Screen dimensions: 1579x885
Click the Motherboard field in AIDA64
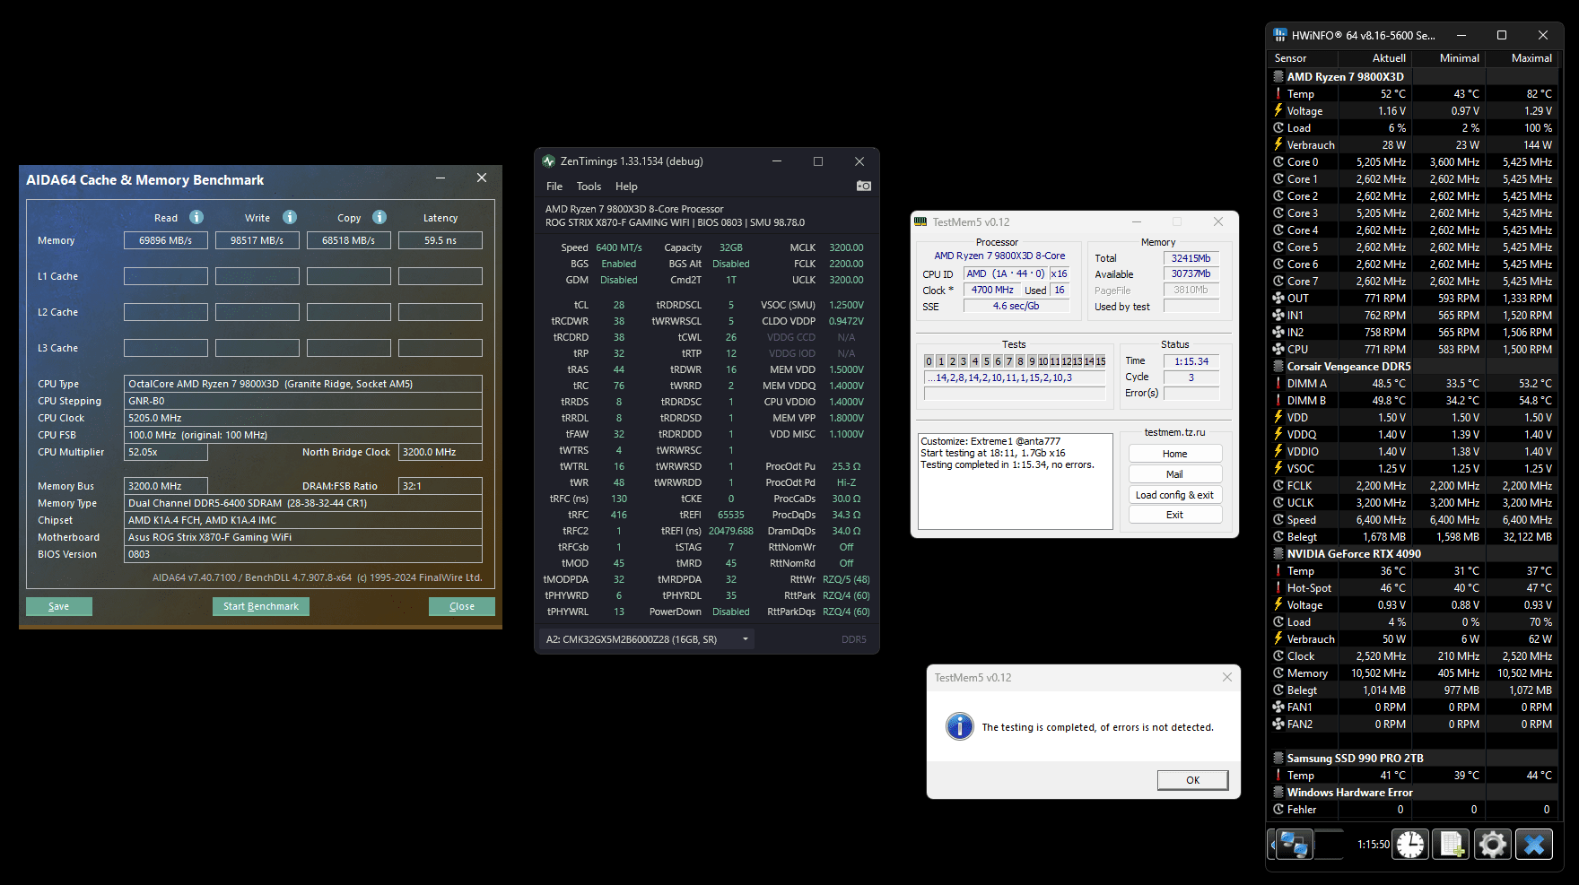coord(303,537)
